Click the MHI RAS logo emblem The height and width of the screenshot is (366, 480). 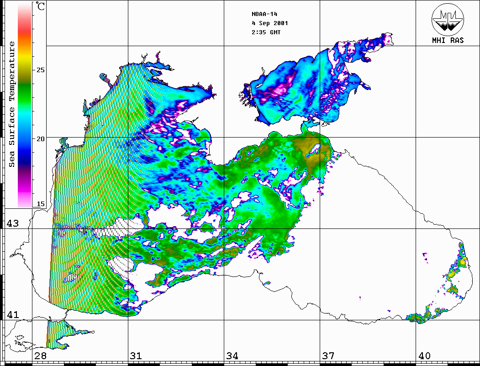click(x=448, y=19)
